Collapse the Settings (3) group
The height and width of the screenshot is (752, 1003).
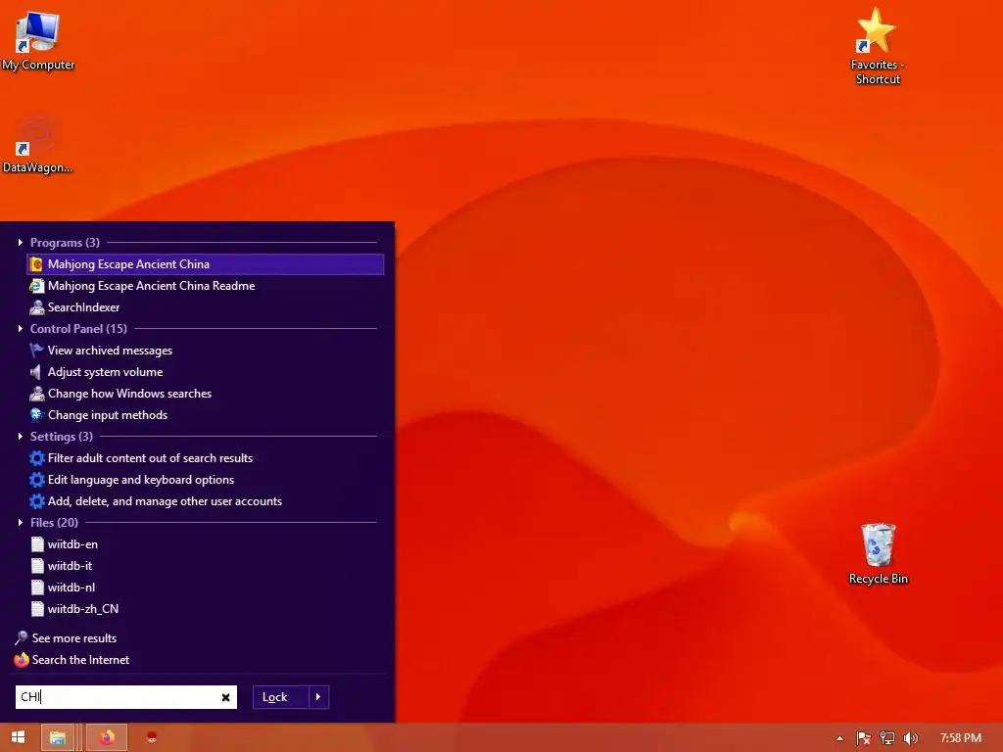pos(21,436)
